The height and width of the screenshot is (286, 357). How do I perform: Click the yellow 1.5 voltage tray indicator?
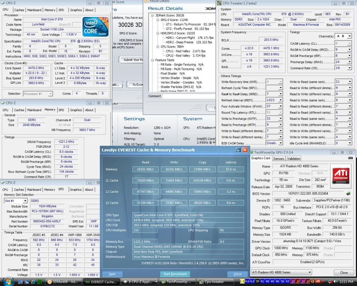(x=242, y=281)
